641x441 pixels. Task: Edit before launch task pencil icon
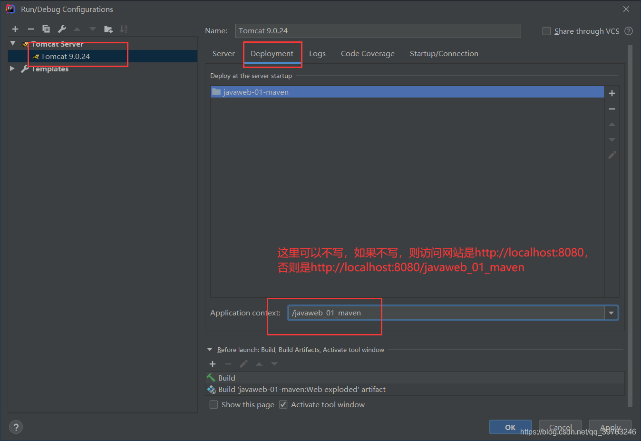243,364
